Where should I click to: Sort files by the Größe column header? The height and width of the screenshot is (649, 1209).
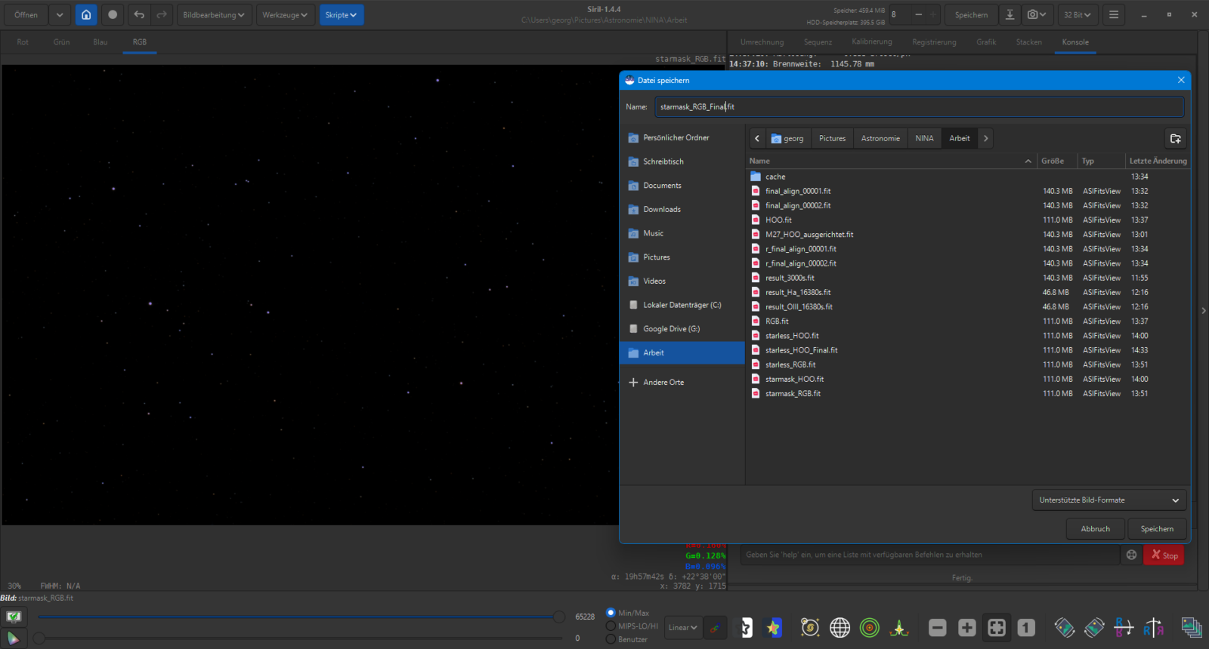[1057, 161]
